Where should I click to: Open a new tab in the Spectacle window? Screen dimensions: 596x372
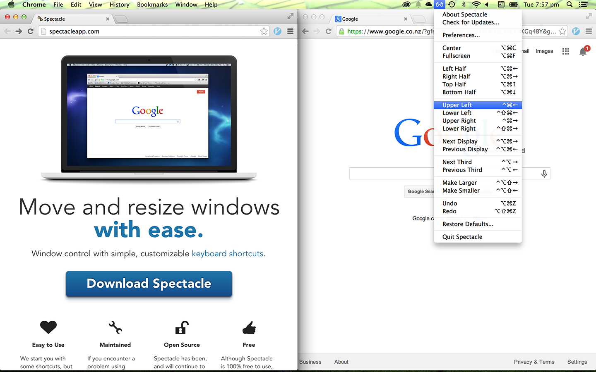click(x=121, y=19)
